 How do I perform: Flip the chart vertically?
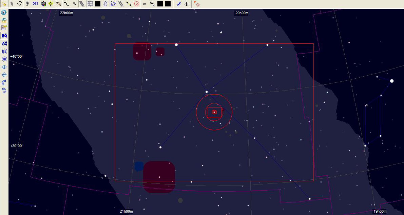[x=4, y=75]
